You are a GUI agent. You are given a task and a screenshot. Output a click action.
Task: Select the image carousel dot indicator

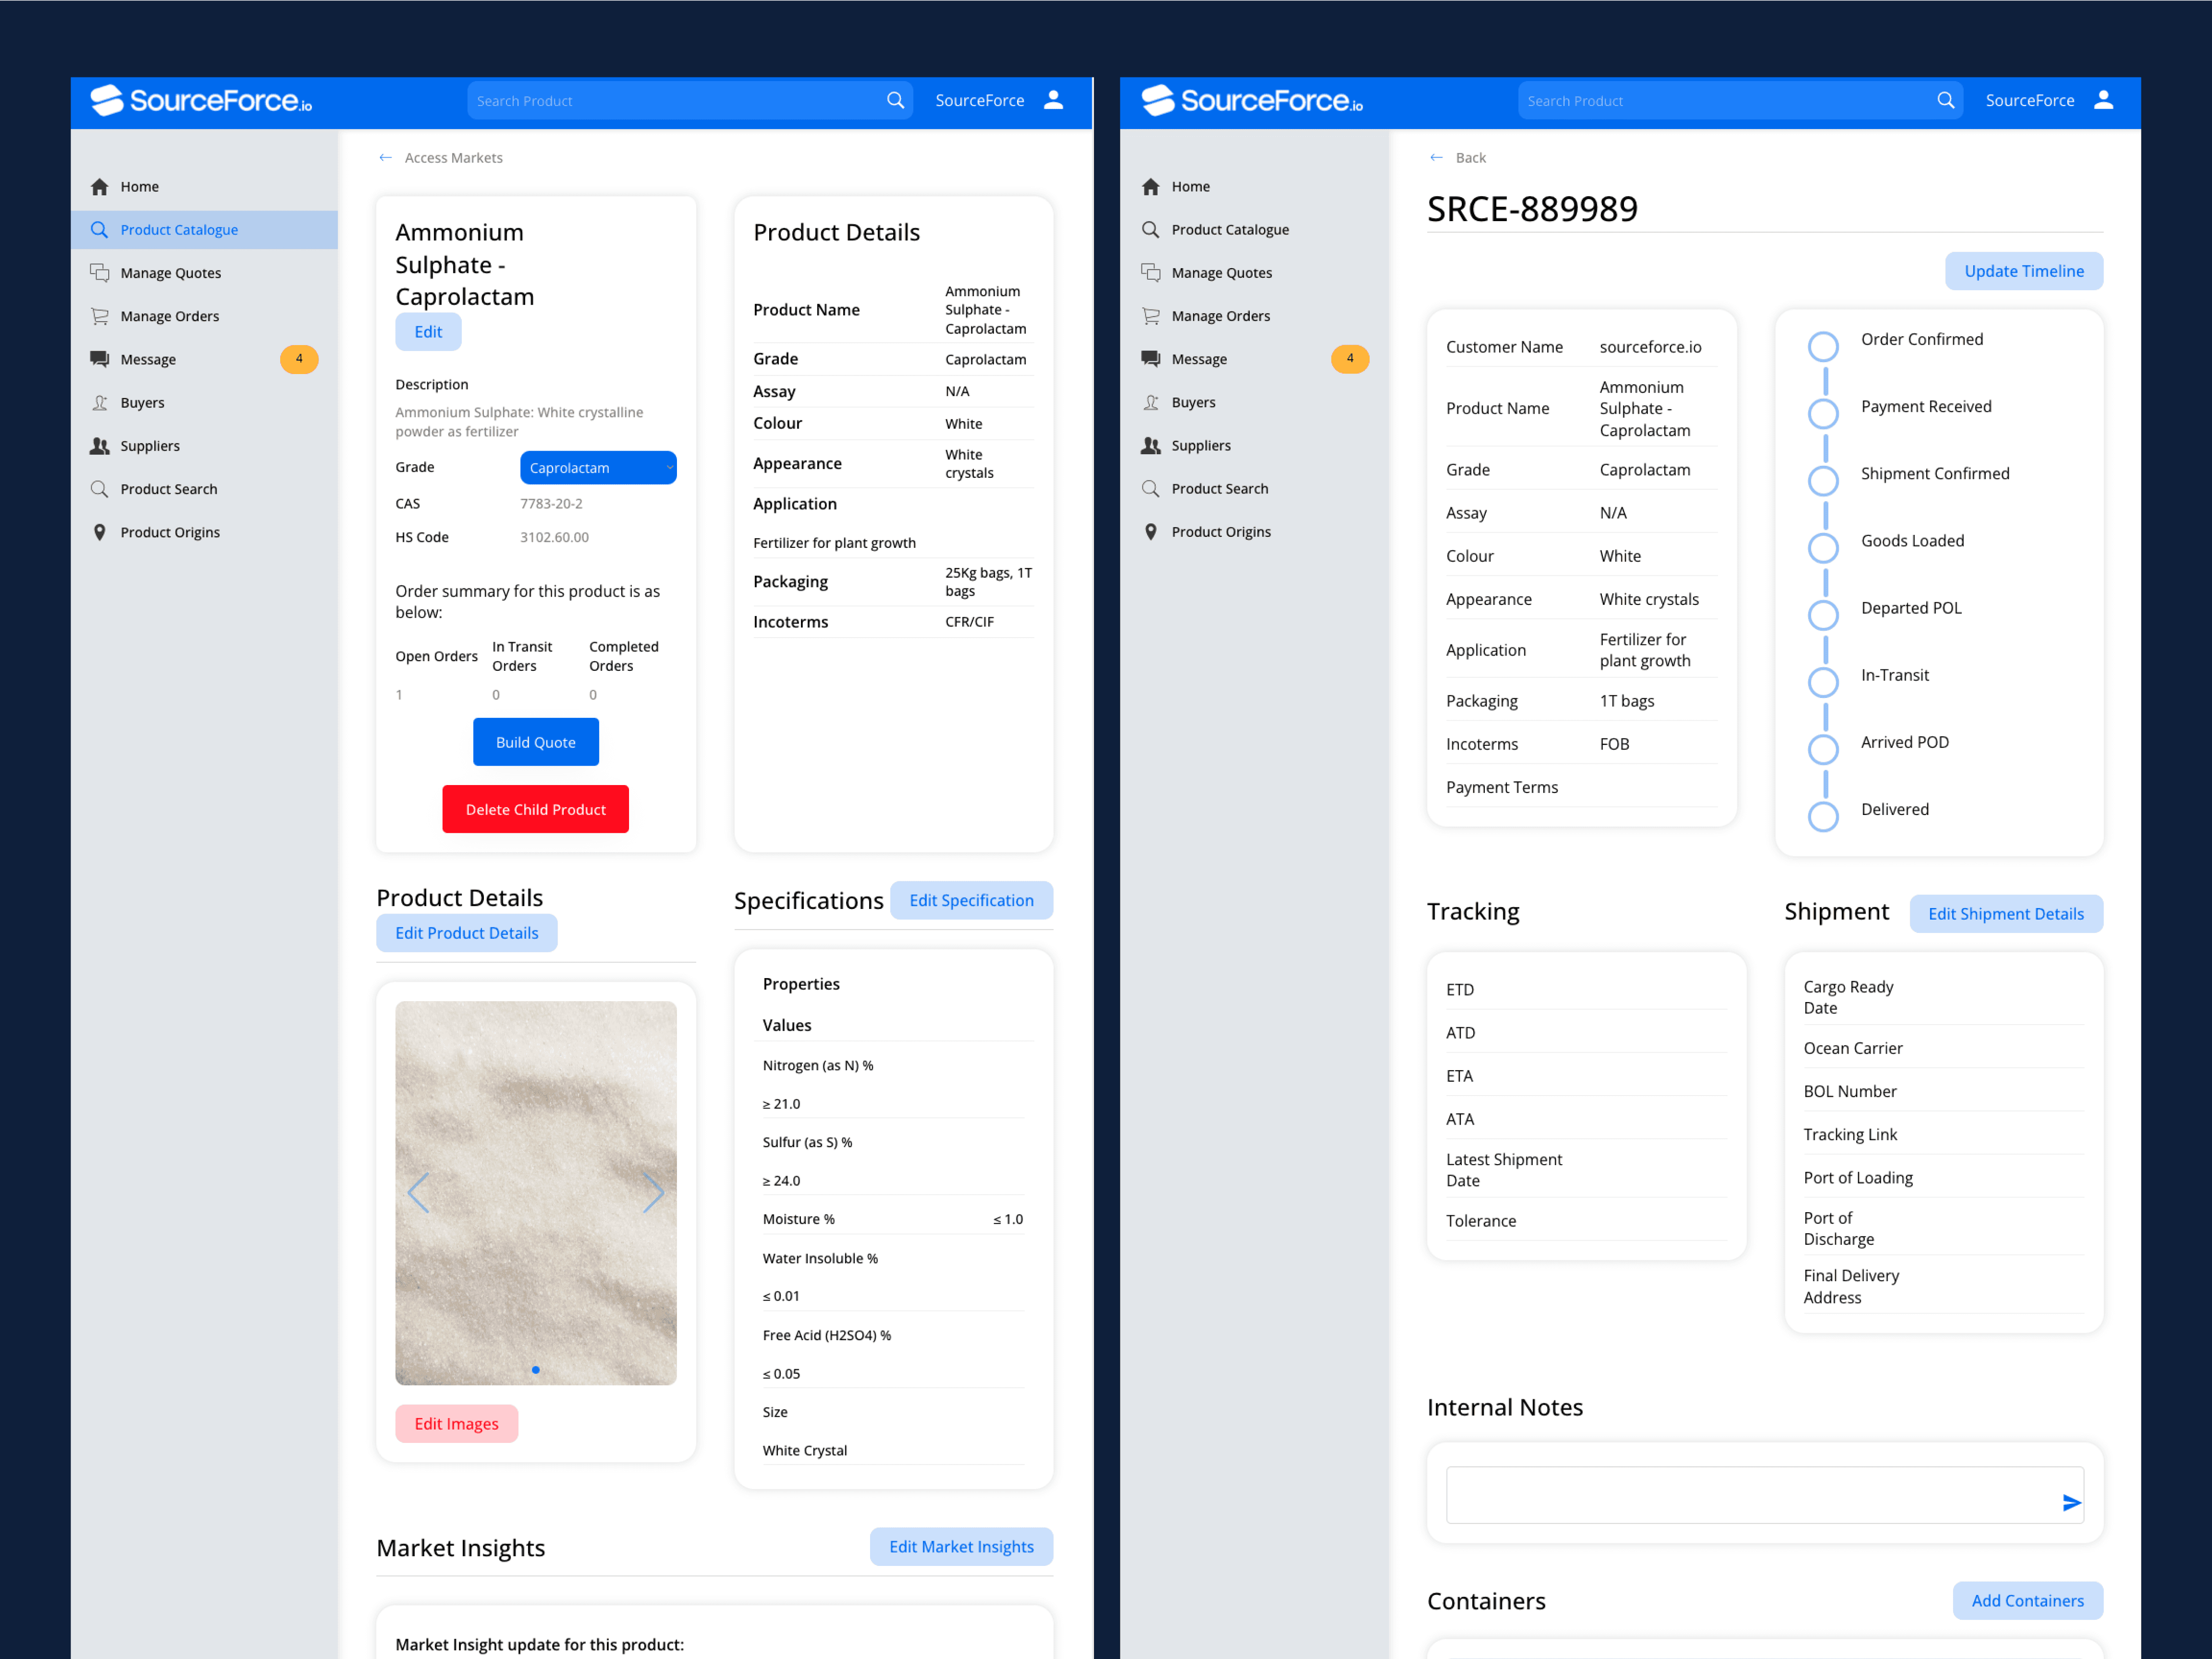[536, 1370]
